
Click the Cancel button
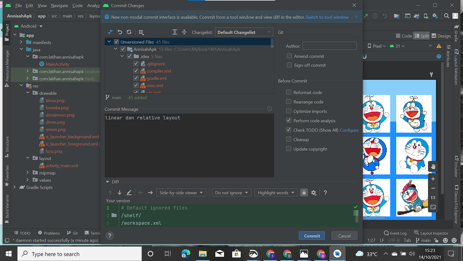344,236
